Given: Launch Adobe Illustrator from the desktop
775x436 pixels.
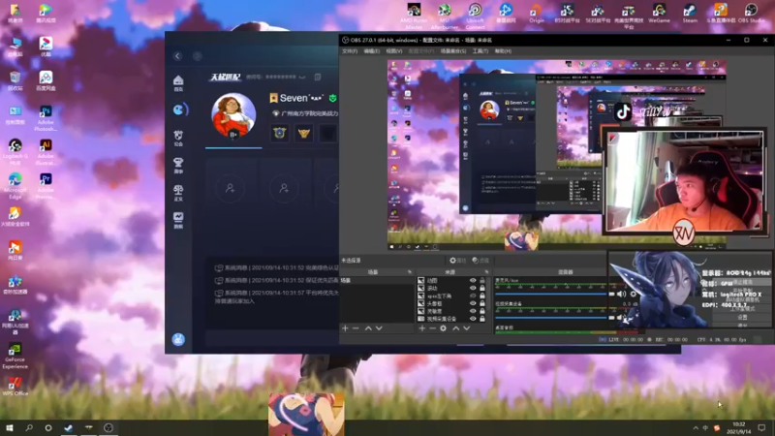Looking at the screenshot, I should (46, 152).
